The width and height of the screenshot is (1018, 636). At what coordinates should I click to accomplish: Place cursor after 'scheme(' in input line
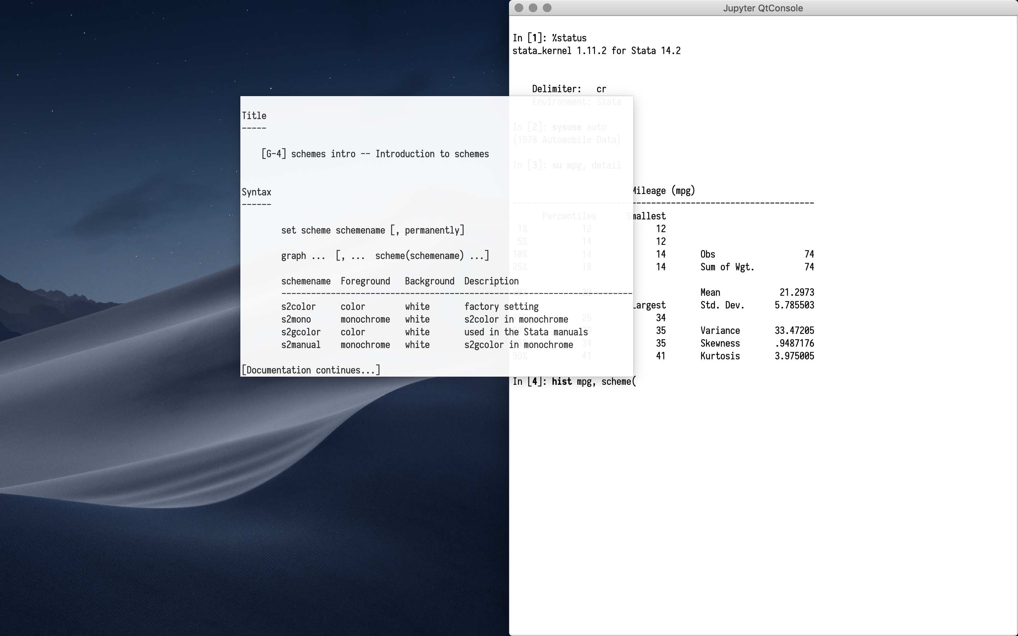[637, 382]
